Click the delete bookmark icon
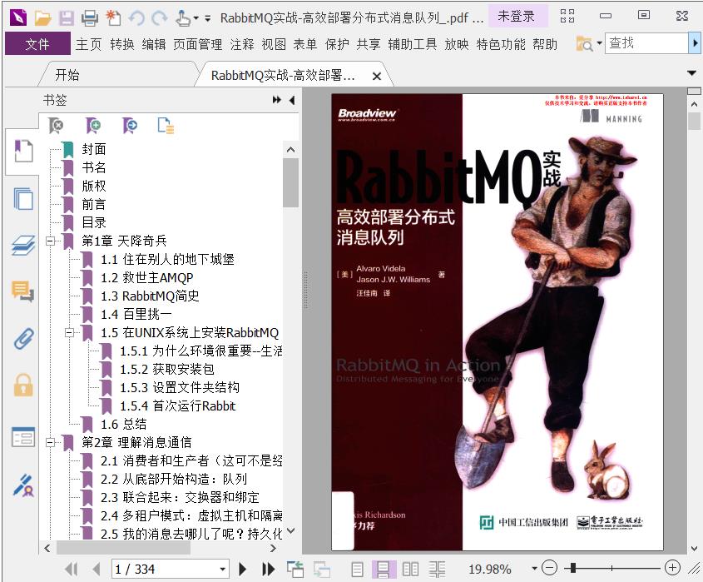Image resolution: width=703 pixels, height=582 pixels. click(56, 126)
